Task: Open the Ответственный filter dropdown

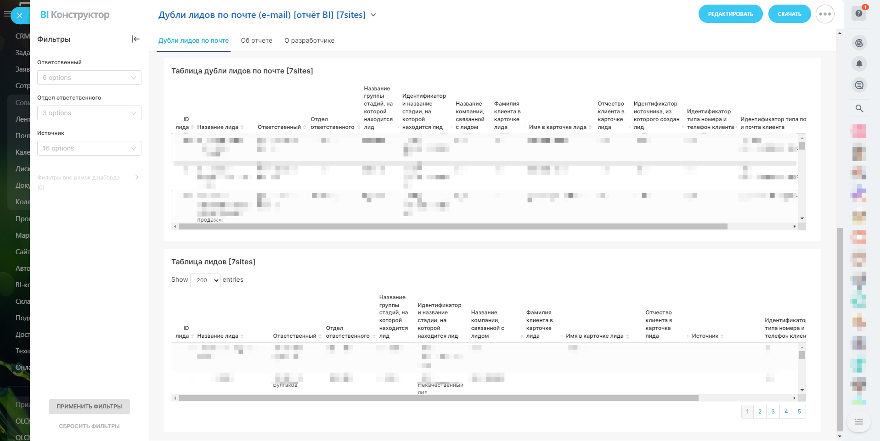Action: tap(89, 78)
